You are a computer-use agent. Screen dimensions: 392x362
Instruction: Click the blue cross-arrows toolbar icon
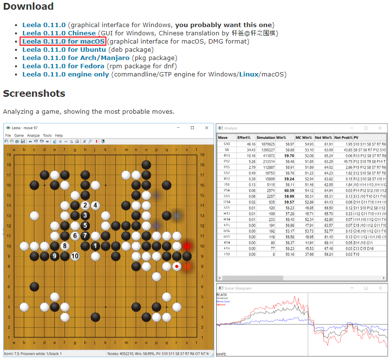coord(60,141)
